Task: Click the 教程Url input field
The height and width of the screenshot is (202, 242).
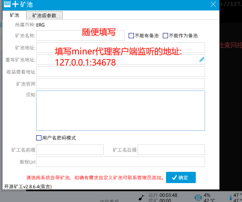Action: tap(121, 162)
